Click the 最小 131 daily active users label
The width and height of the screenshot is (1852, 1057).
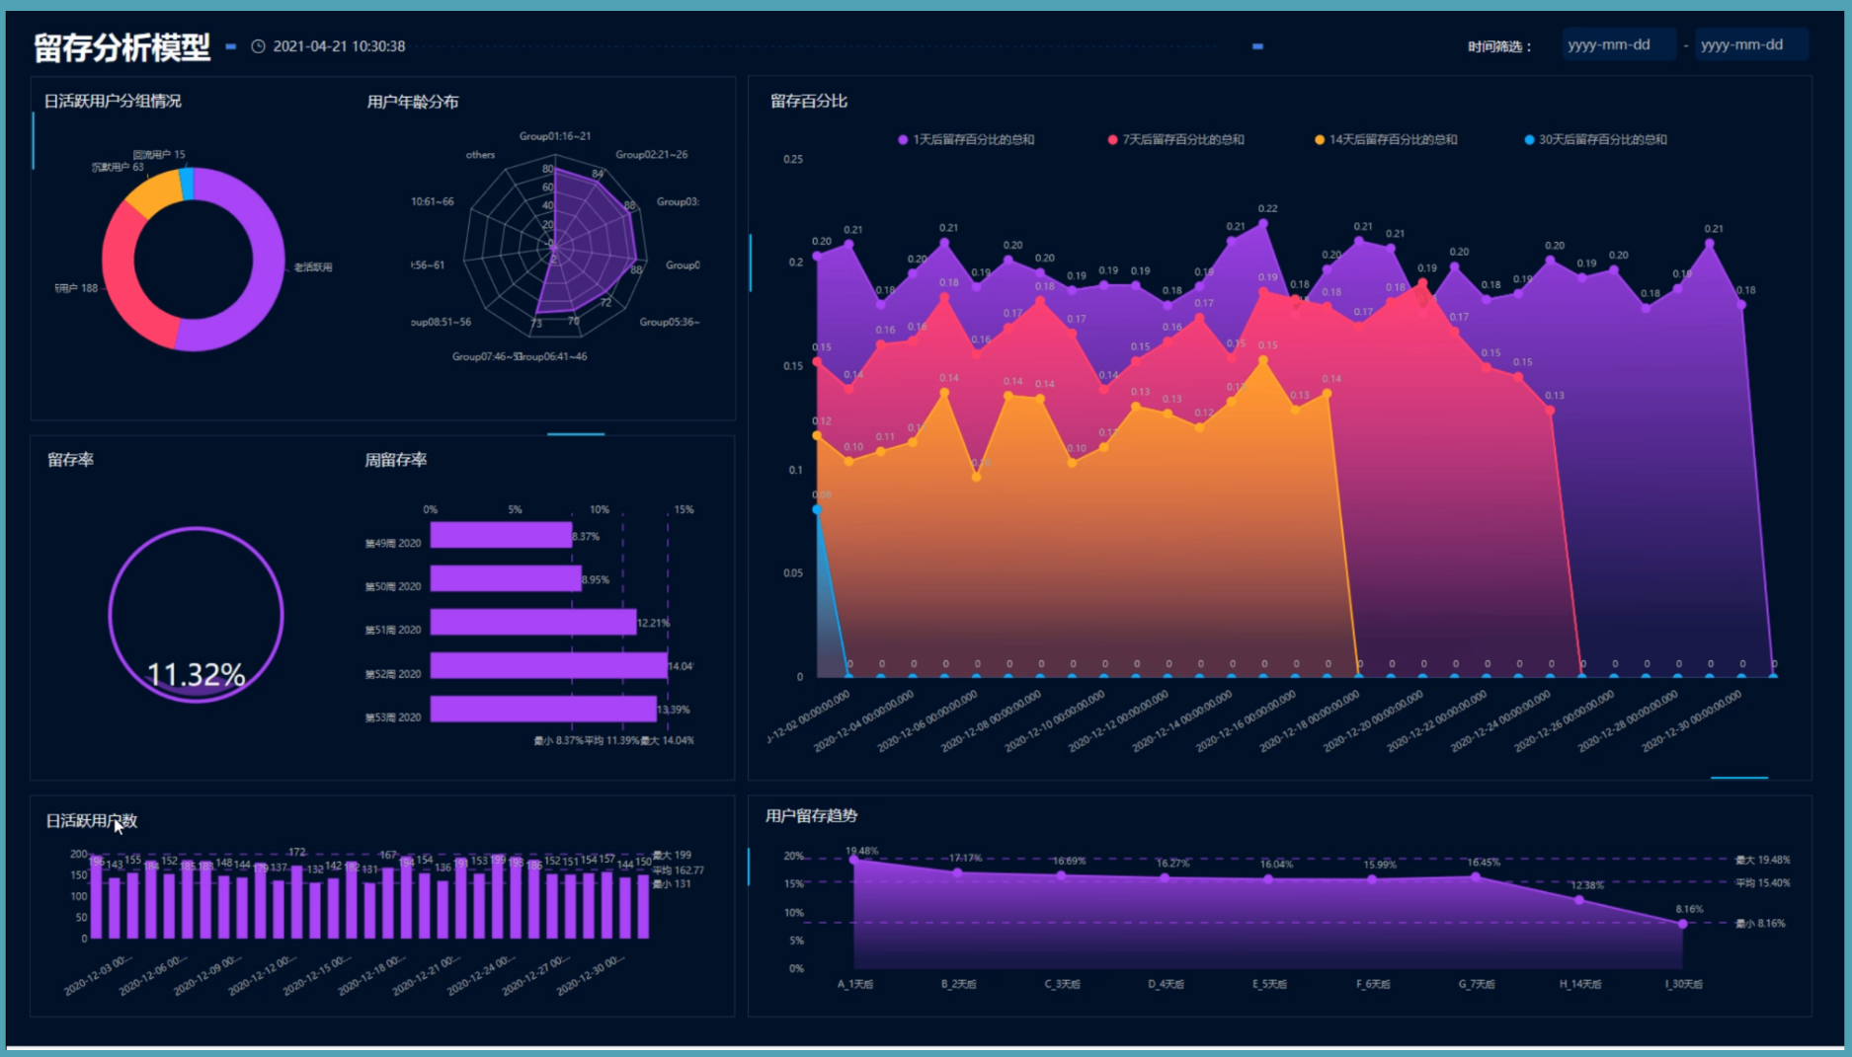coord(672,884)
